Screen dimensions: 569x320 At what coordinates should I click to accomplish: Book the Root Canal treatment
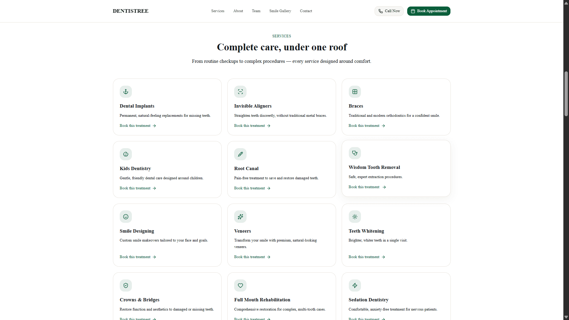(x=252, y=188)
